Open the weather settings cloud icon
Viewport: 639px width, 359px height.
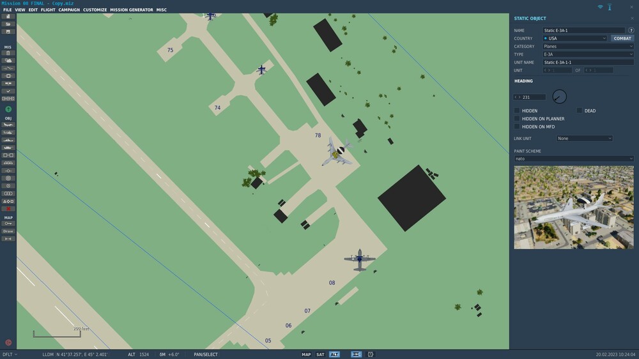tap(8, 60)
